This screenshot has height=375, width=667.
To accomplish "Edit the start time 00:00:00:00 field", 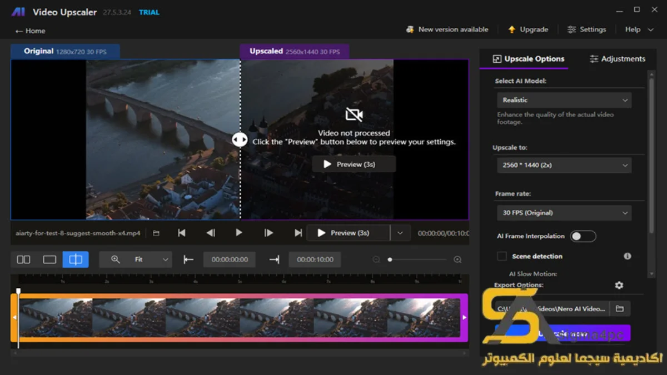I will point(230,259).
